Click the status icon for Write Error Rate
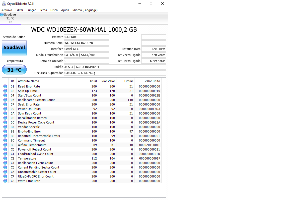This screenshot has height=200, width=296. [5, 181]
